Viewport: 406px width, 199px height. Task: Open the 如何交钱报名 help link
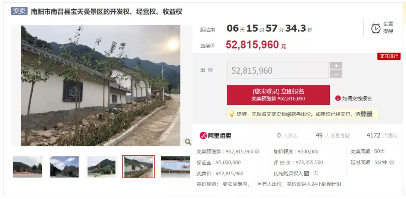(x=357, y=99)
